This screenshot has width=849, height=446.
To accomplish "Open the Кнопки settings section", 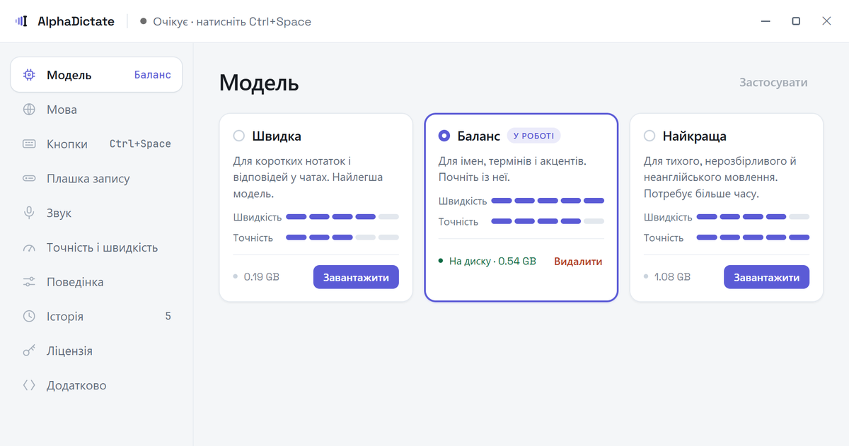I will [96, 144].
